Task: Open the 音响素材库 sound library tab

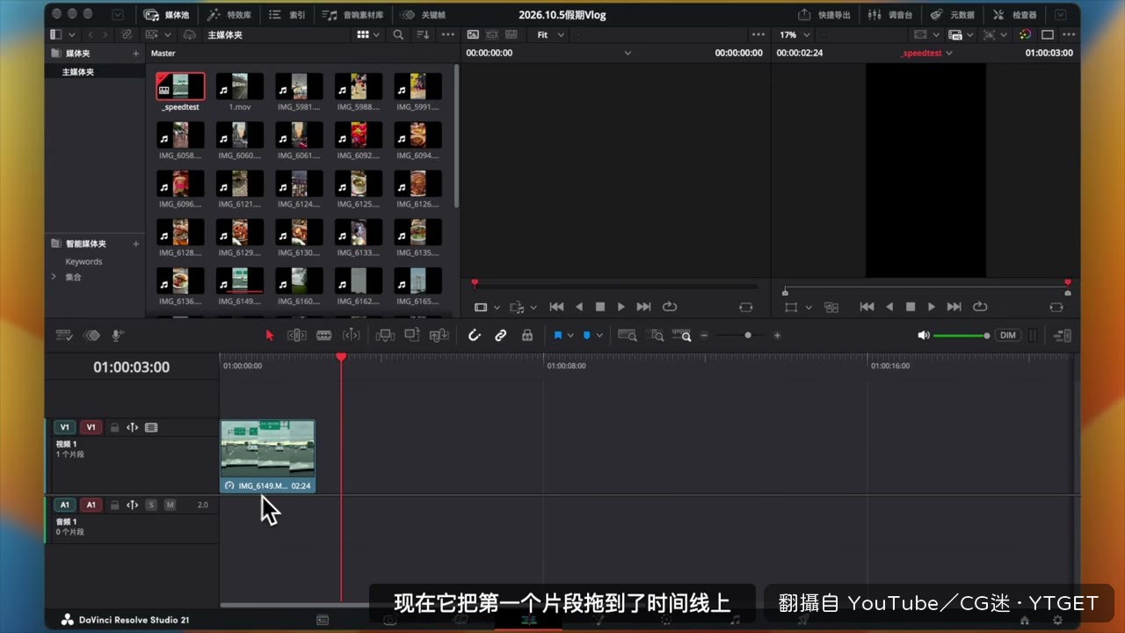Action: pyautogui.click(x=352, y=15)
